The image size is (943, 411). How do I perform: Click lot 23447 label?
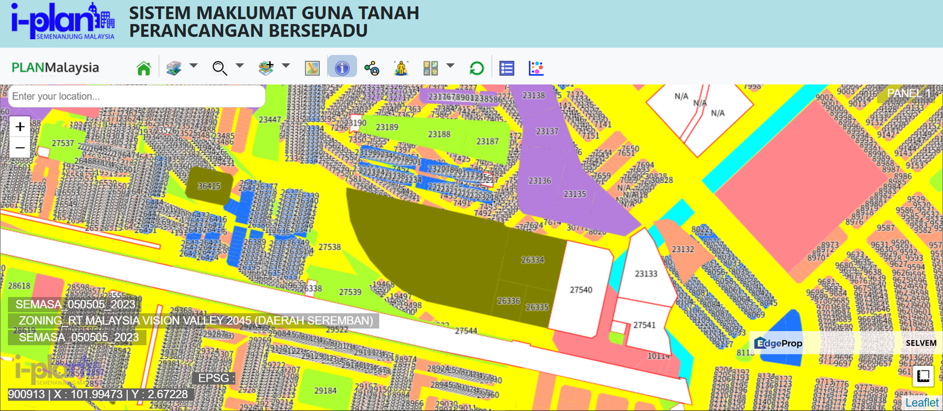tap(270, 119)
